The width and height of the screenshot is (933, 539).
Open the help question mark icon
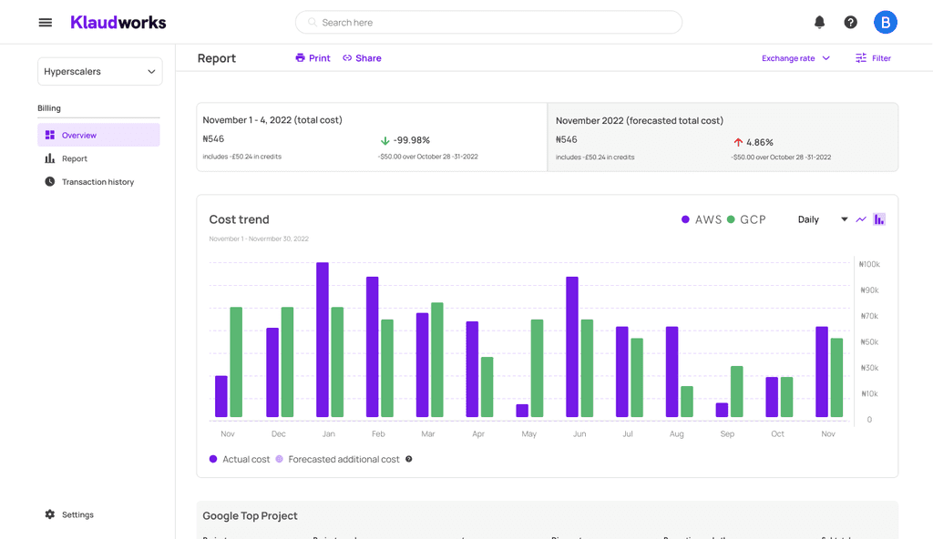850,22
